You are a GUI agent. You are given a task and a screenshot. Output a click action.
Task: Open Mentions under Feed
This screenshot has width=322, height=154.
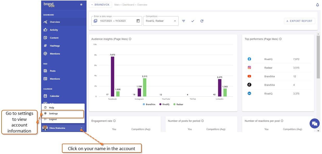(64, 79)
